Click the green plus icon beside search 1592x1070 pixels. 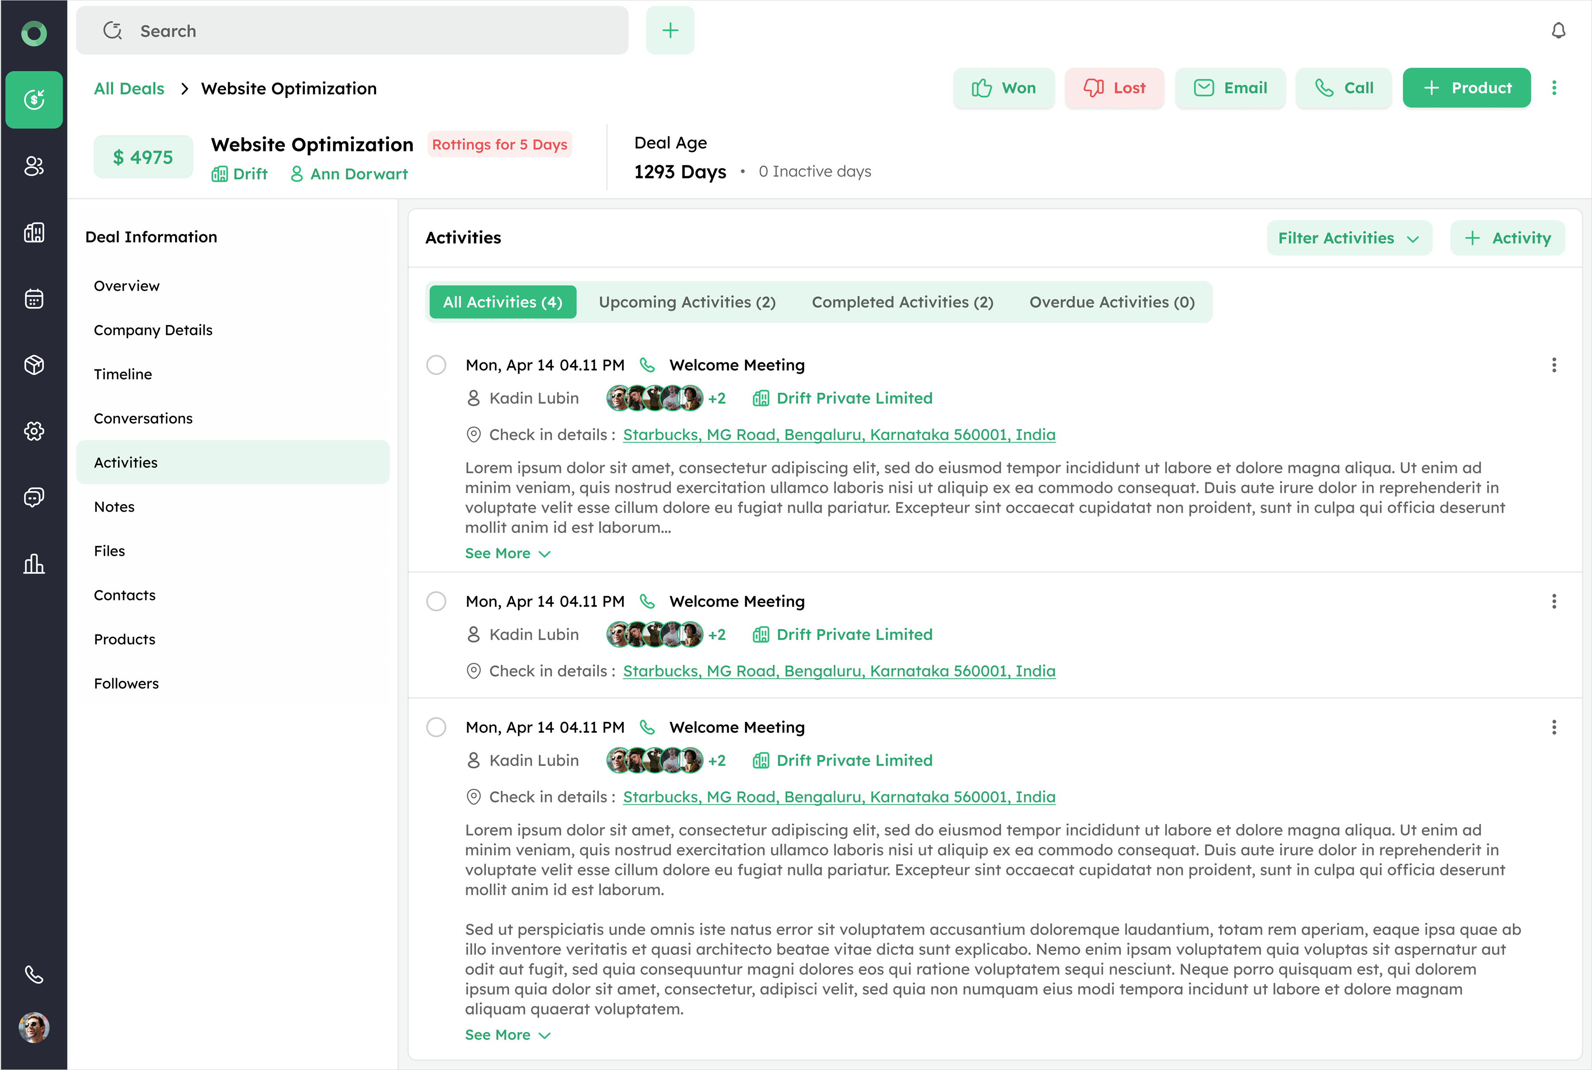click(670, 31)
